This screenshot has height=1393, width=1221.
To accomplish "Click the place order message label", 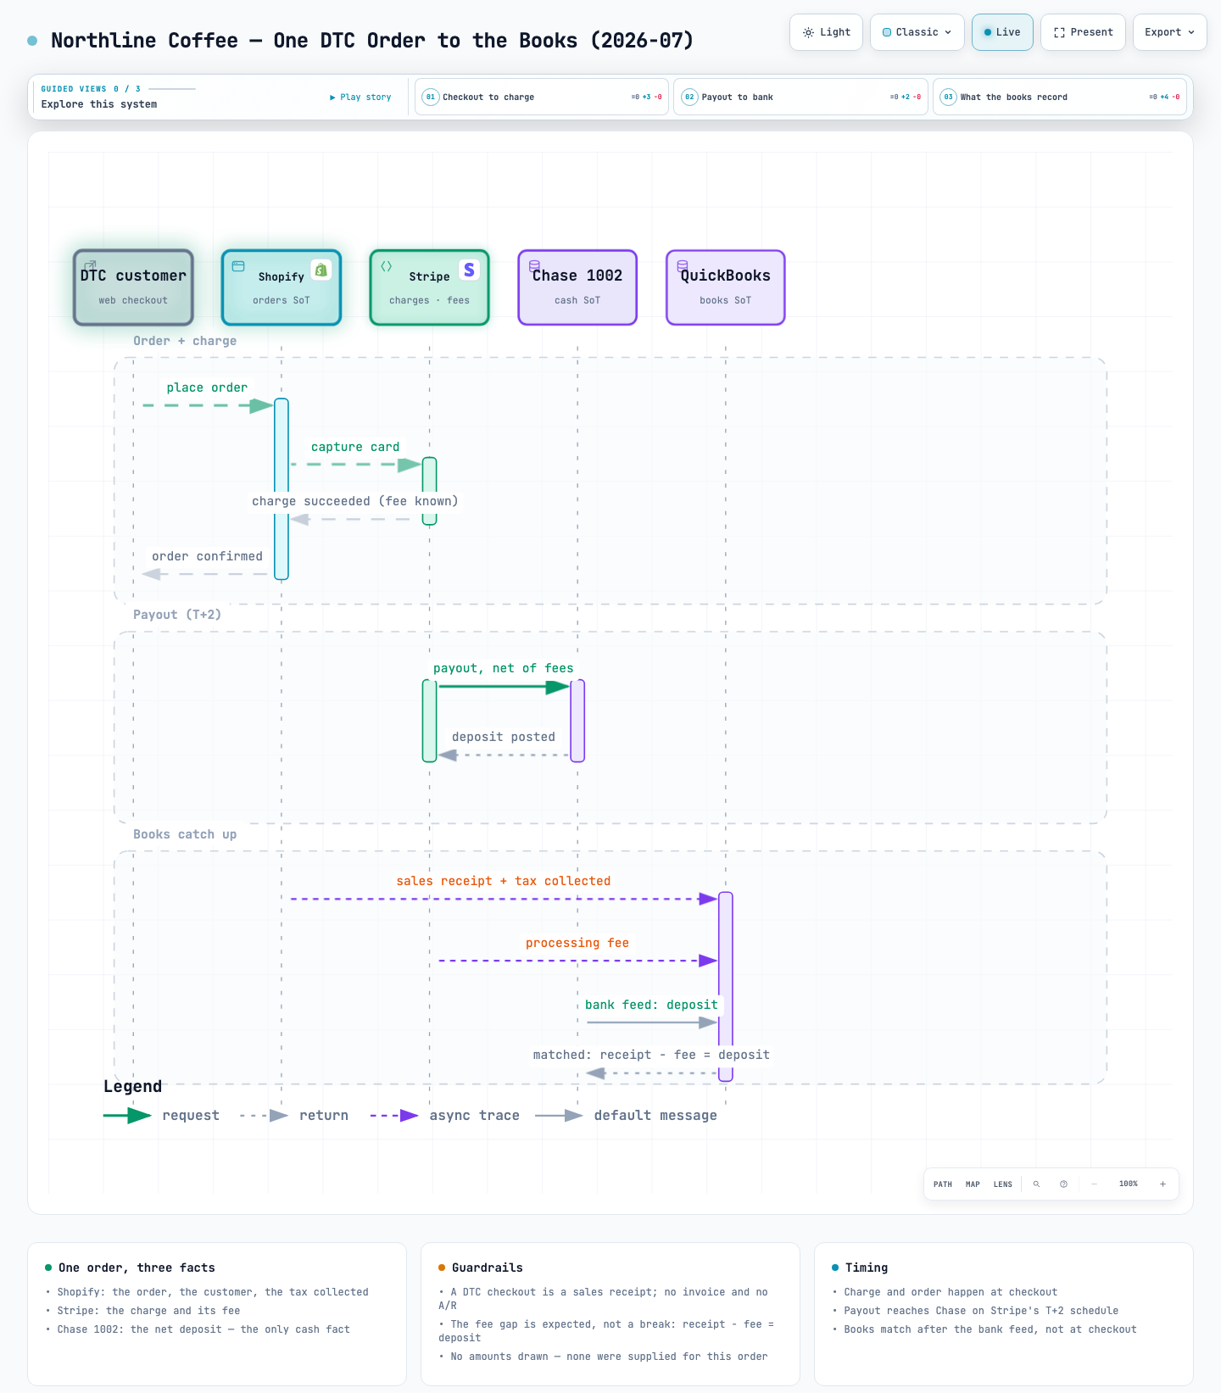I will tap(208, 387).
